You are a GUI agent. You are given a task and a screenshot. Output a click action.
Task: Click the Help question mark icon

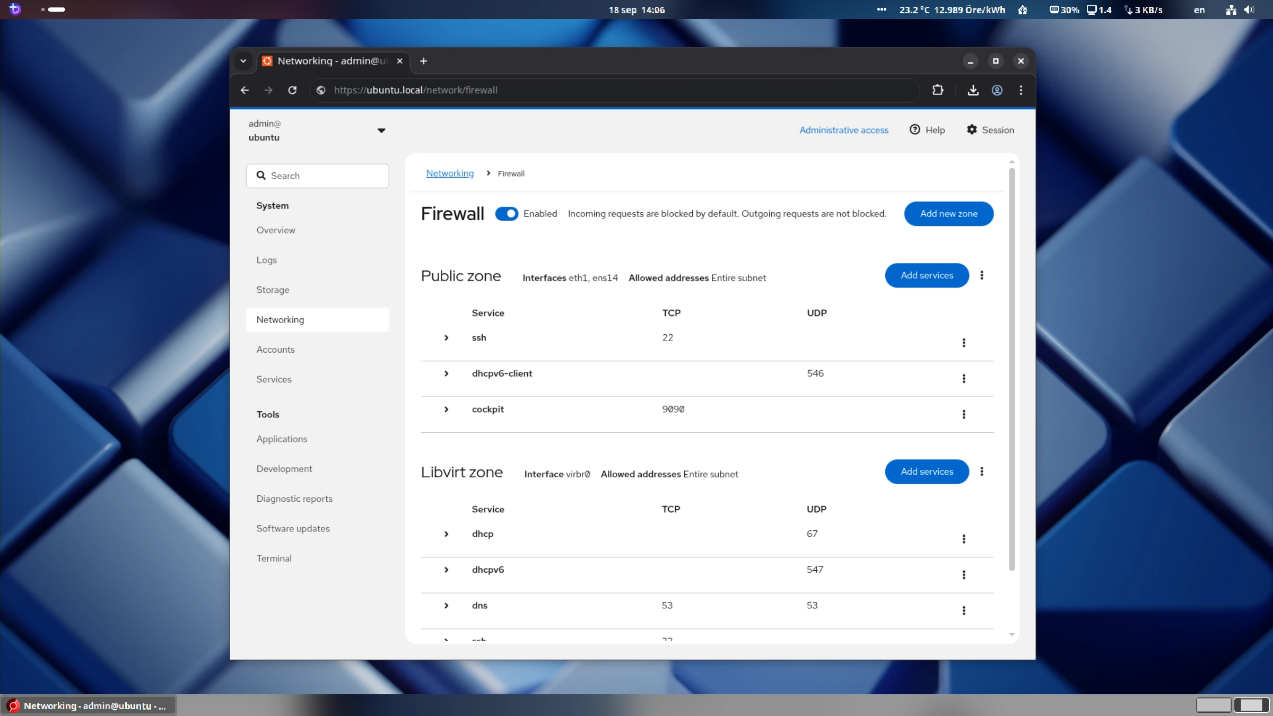click(914, 130)
